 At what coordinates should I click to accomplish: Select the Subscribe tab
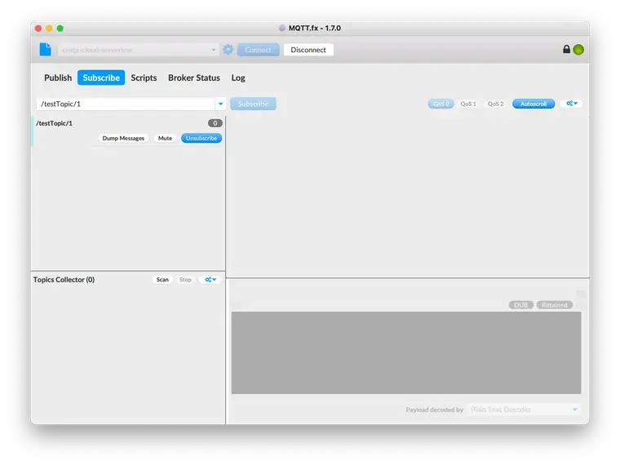point(101,77)
